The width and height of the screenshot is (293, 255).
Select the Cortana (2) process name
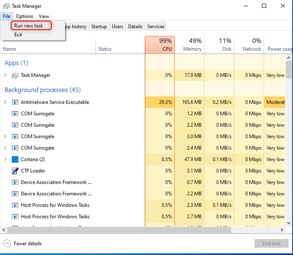33,159
